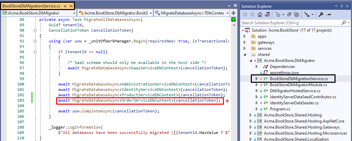The width and height of the screenshot is (352, 141).
Task: Open search options dropdown in Solution Explorer
Action: (x=349, y=23)
